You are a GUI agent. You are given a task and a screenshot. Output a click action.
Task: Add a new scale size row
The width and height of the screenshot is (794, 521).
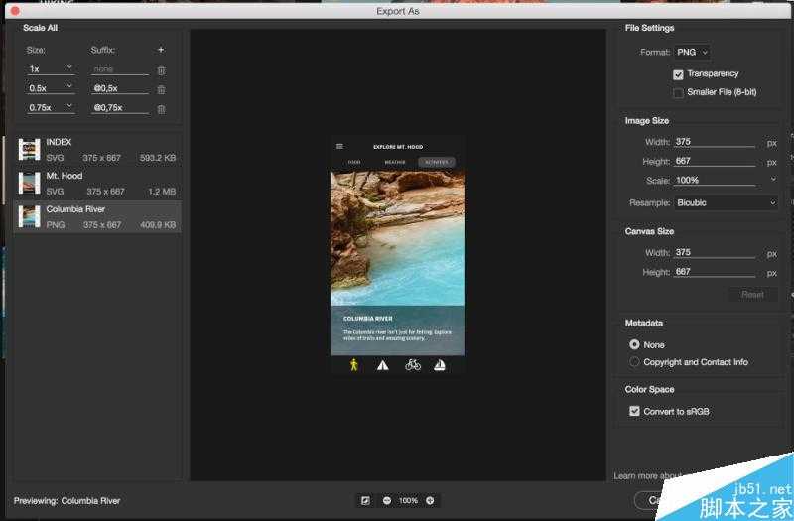(x=161, y=50)
